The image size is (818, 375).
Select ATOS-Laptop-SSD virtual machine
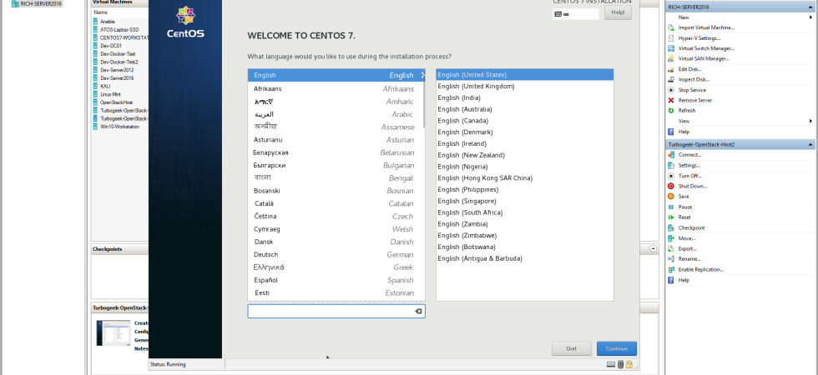[119, 30]
